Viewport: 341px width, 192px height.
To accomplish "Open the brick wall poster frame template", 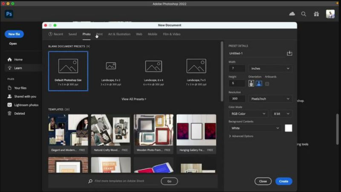I will click(68, 165).
